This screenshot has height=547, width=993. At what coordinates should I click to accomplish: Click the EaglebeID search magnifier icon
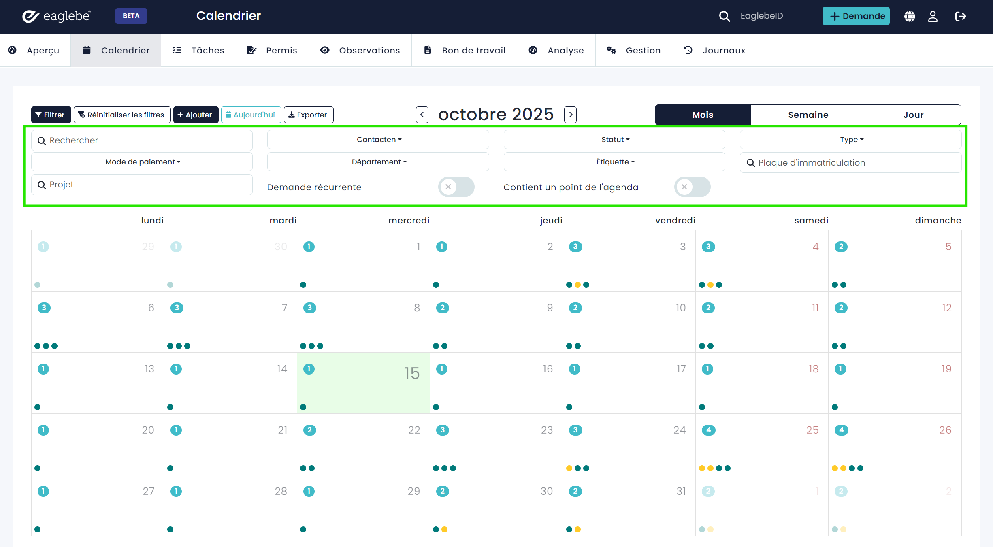tap(725, 16)
